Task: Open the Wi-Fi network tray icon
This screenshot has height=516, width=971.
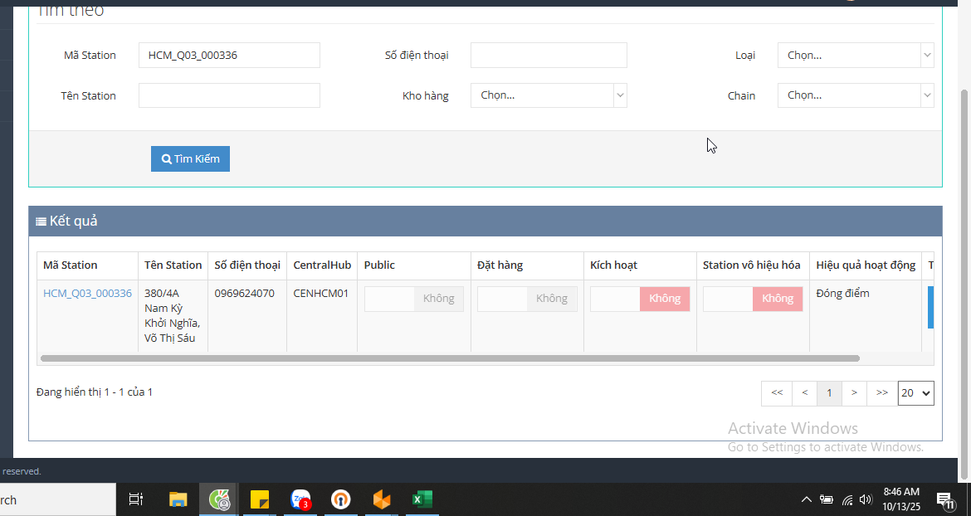Action: point(847,499)
